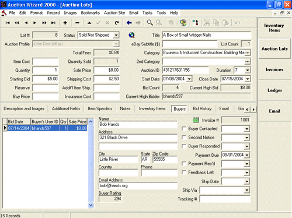Image resolution: width=292 pixels, height=218 pixels.
Task: Open the Ship Via dropdown
Action: [246, 190]
